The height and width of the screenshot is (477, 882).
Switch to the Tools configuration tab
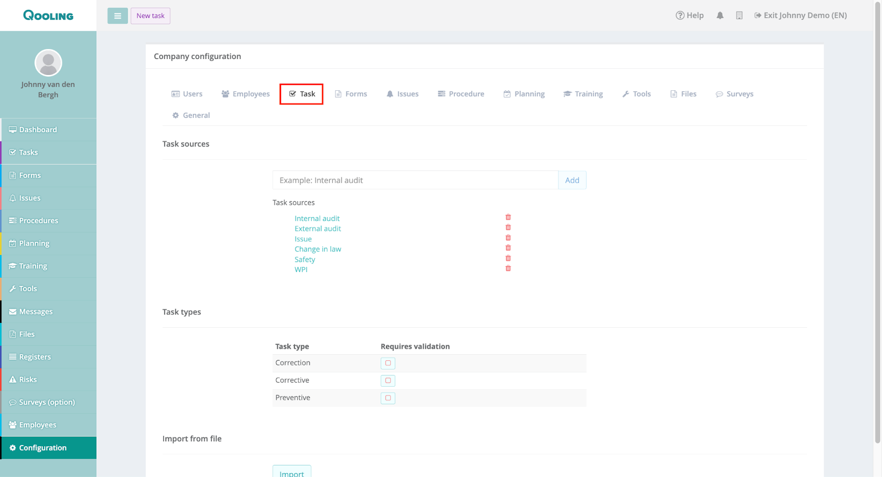tap(637, 94)
